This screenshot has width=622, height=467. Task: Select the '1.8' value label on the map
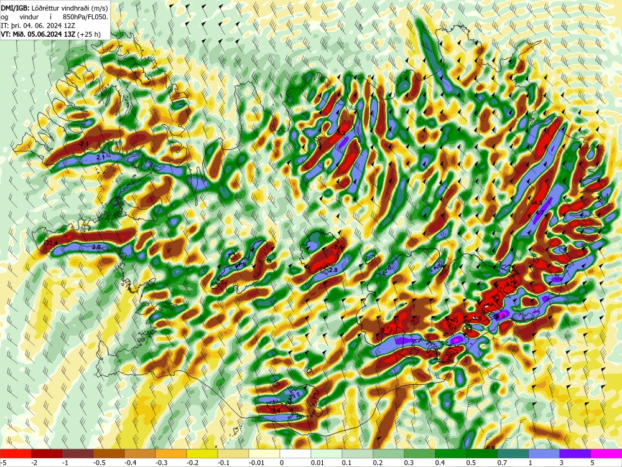pyautogui.click(x=241, y=265)
